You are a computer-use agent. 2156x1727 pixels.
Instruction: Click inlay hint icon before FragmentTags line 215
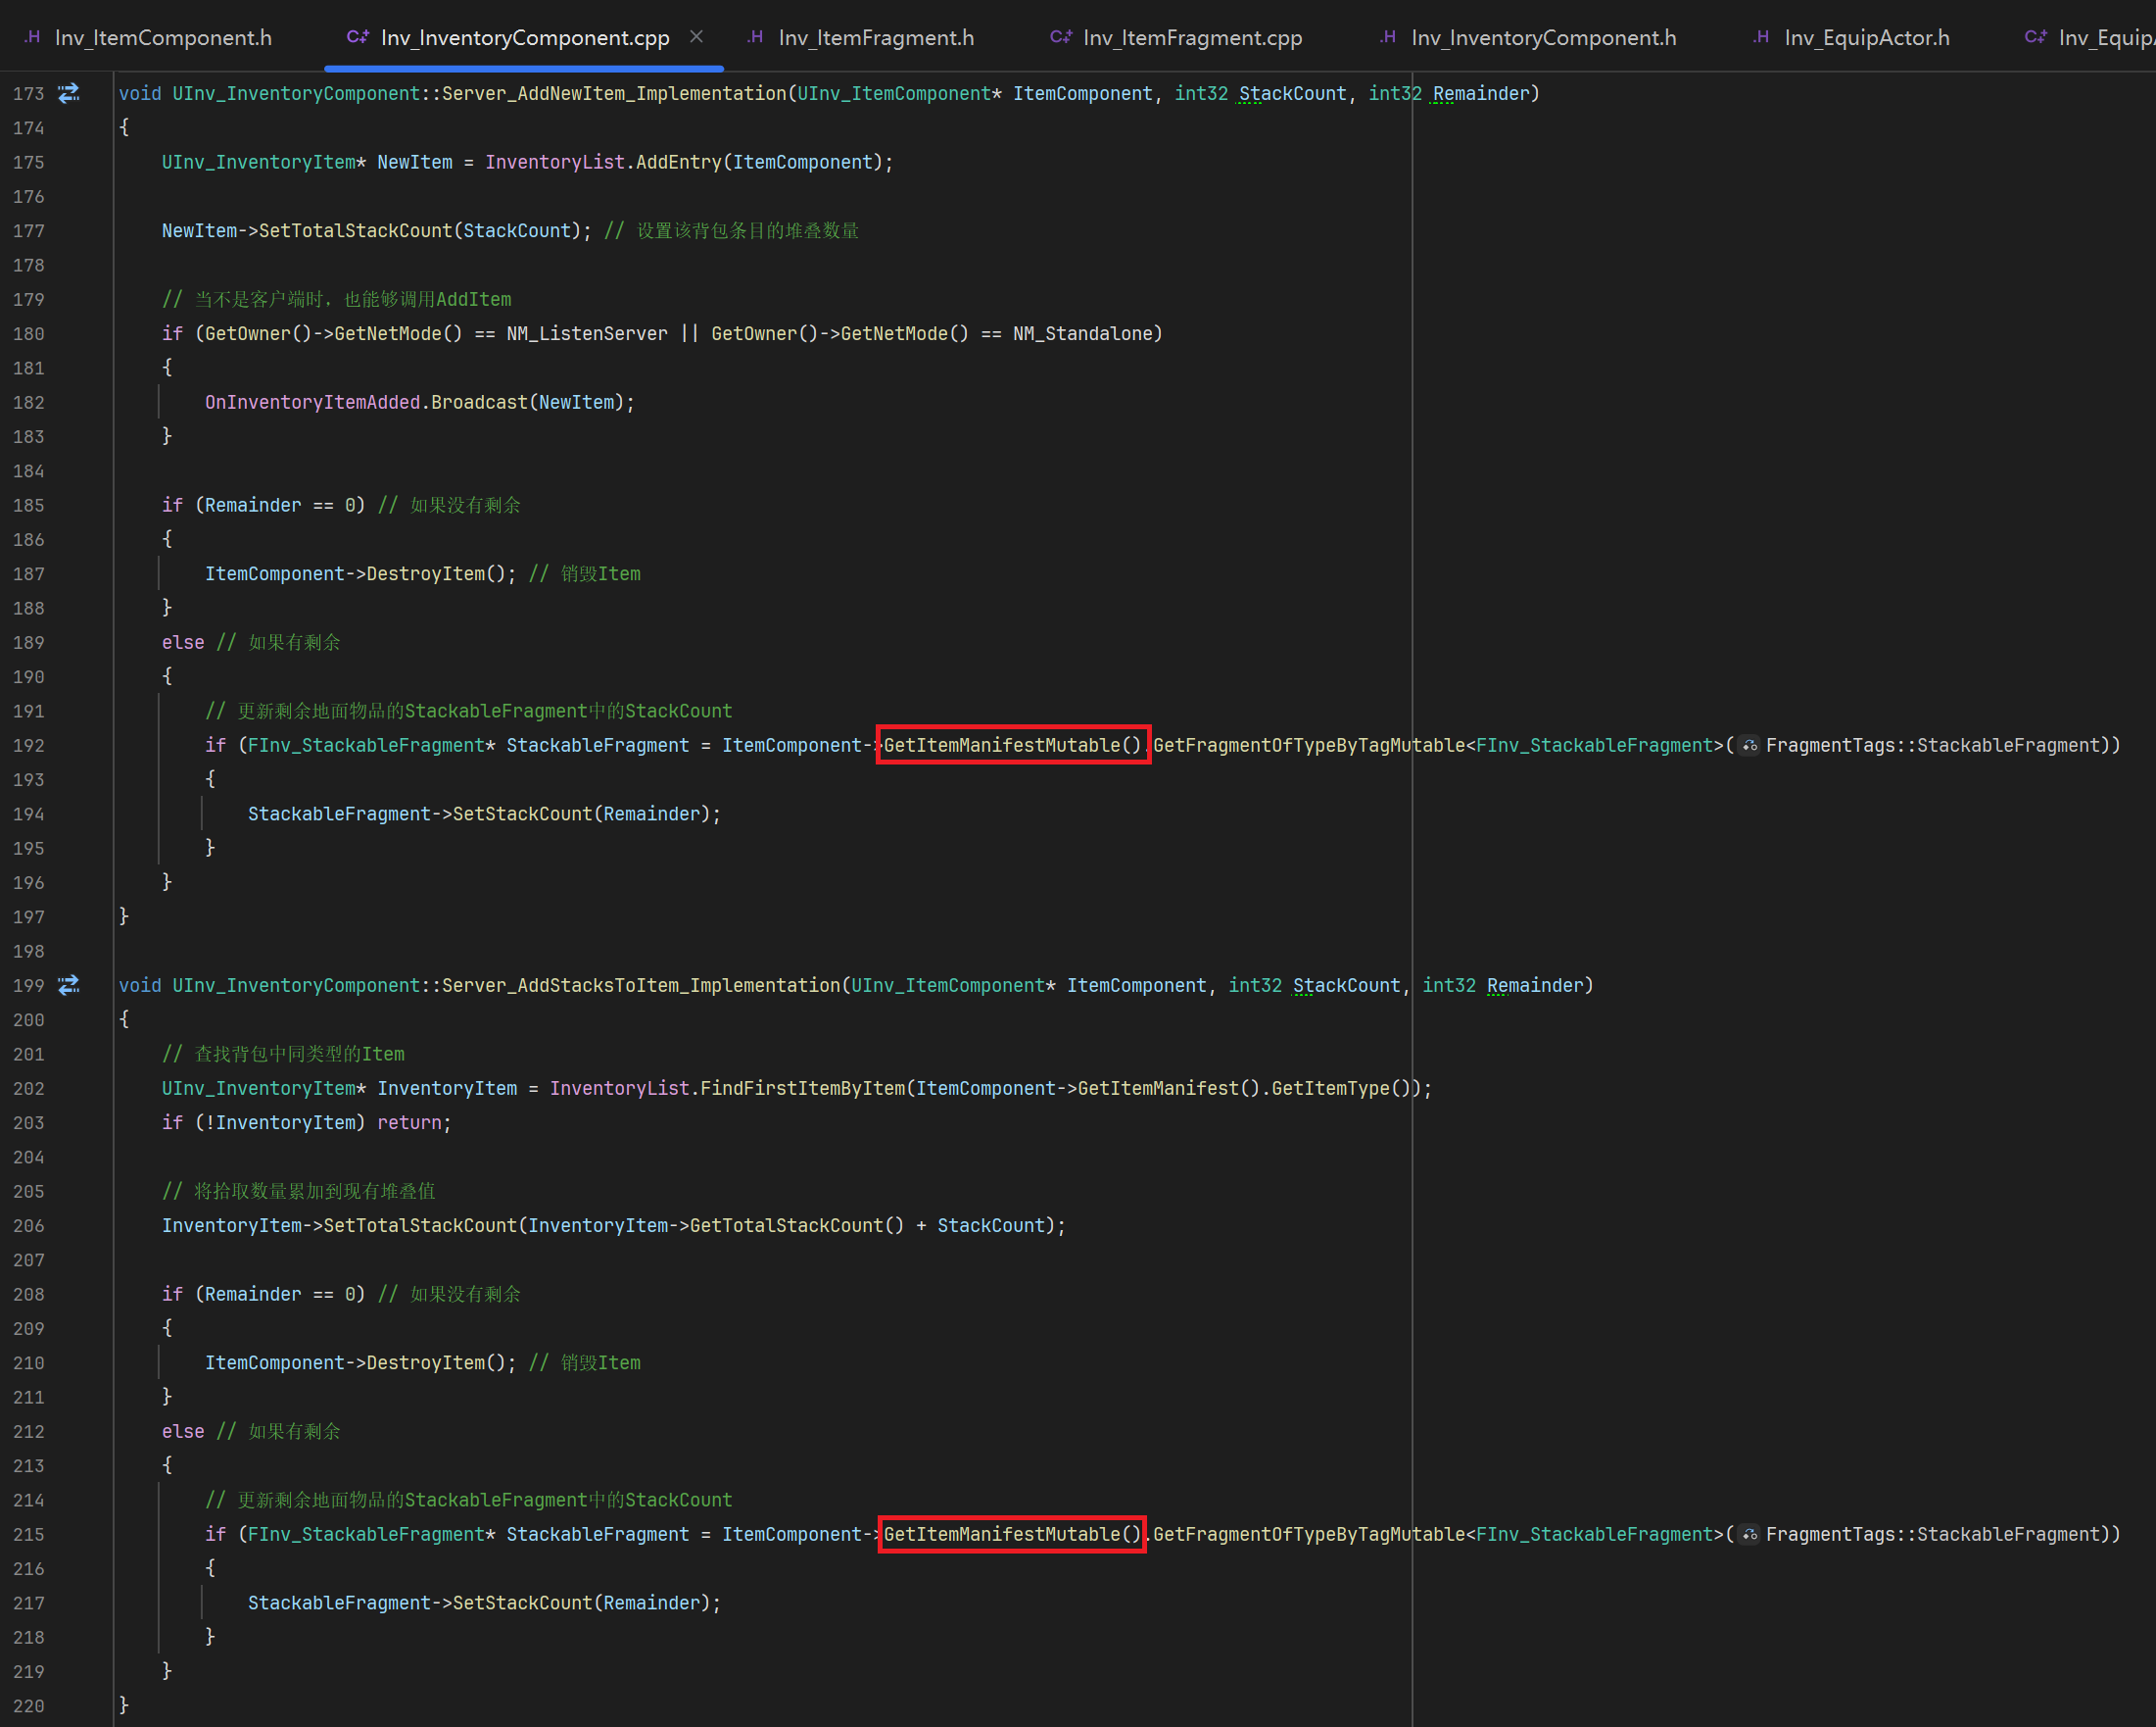coord(1749,1535)
